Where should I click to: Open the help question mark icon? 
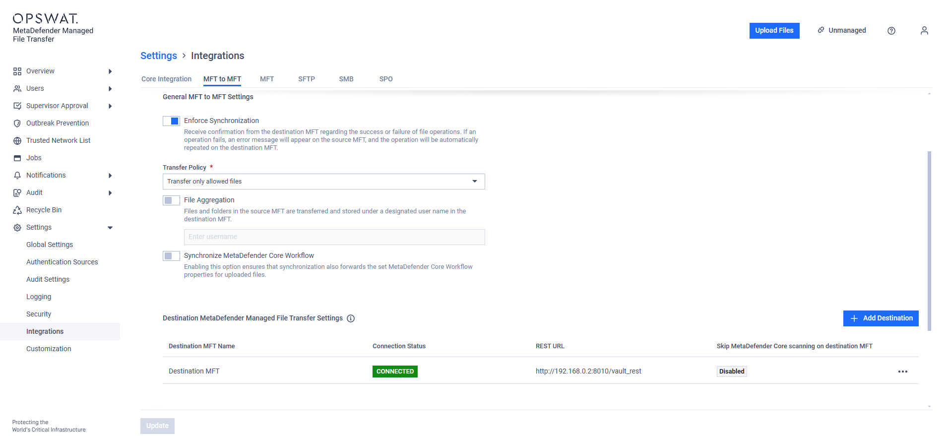(891, 31)
